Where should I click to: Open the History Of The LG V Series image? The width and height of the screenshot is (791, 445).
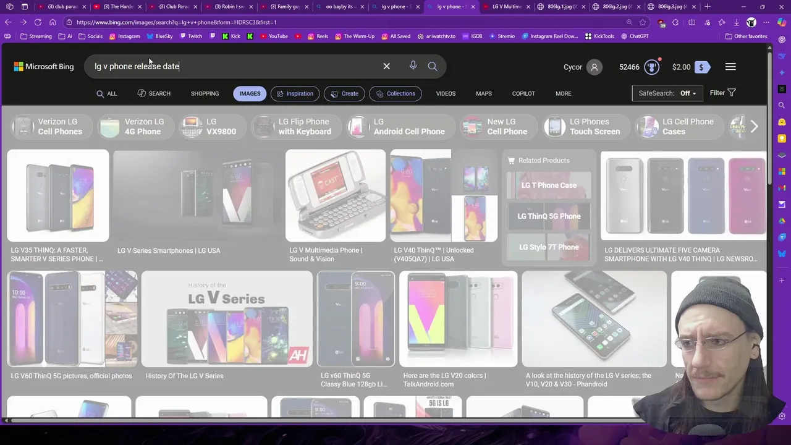[x=227, y=319]
